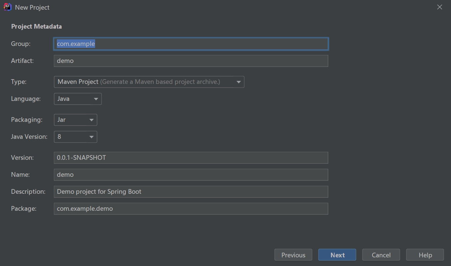This screenshot has height=266, width=451.
Task: Click the Project Metadata heading
Action: 36,27
